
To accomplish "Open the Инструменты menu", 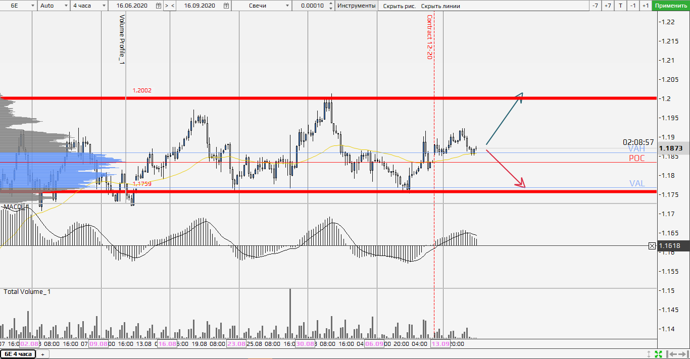I will click(x=357, y=6).
